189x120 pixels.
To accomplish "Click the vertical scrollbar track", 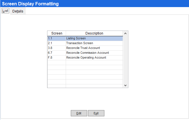I will 126,59.
